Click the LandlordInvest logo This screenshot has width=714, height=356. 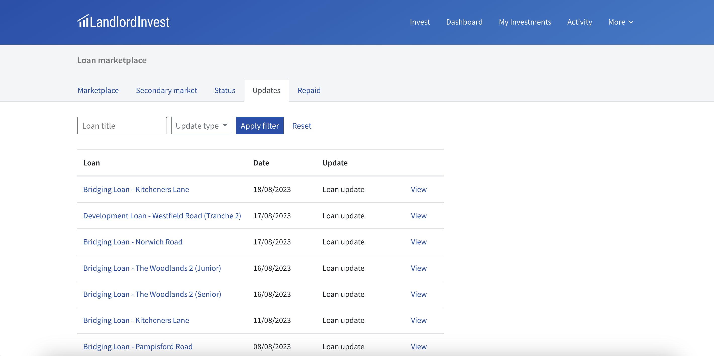[123, 22]
